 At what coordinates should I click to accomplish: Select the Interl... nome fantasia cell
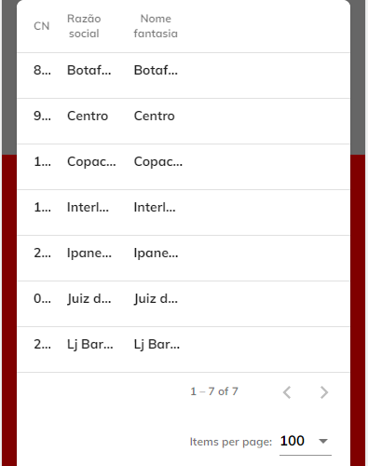tap(155, 207)
